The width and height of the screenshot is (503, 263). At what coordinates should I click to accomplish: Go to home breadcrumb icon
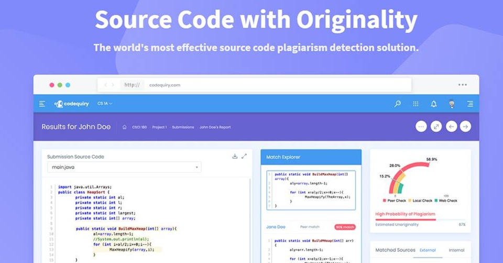(x=125, y=127)
